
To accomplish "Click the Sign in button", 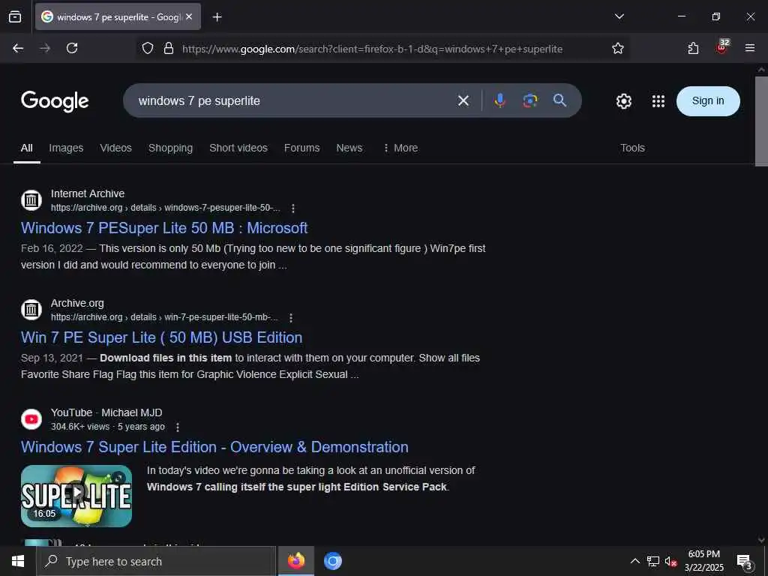I will (708, 101).
